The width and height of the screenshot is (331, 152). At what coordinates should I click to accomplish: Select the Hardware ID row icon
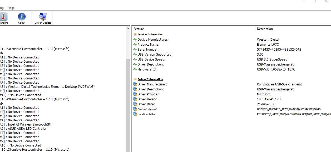pyautogui.click(x=135, y=69)
